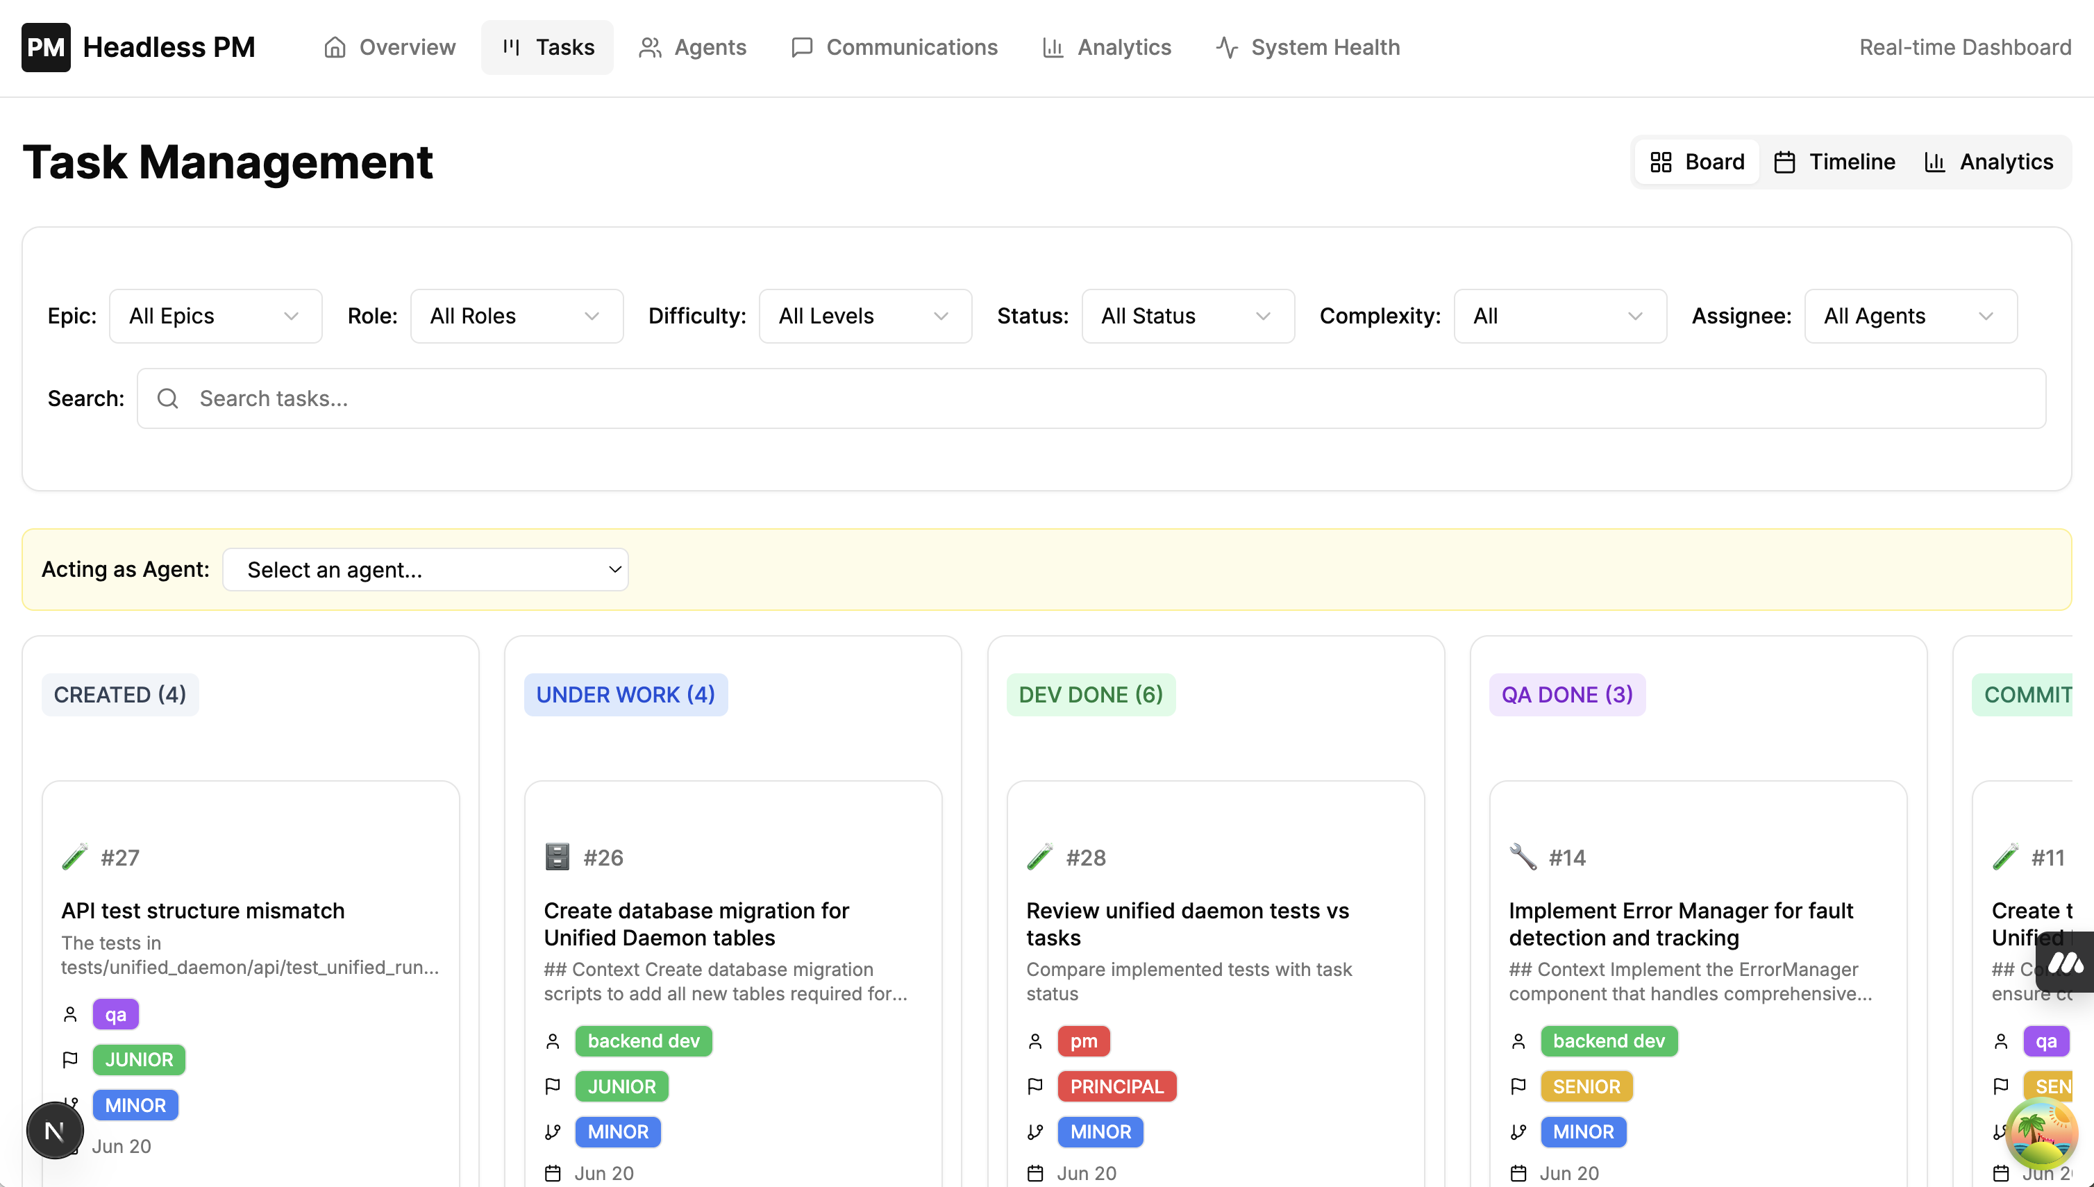
Task: Open task Create database migration for Unified Daemon tables
Action: pos(696,924)
